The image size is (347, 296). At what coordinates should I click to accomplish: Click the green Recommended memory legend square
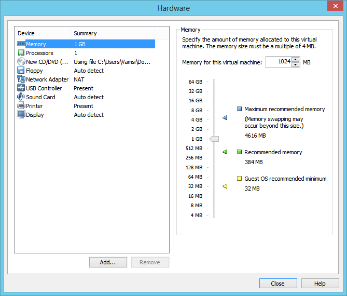[239, 152]
